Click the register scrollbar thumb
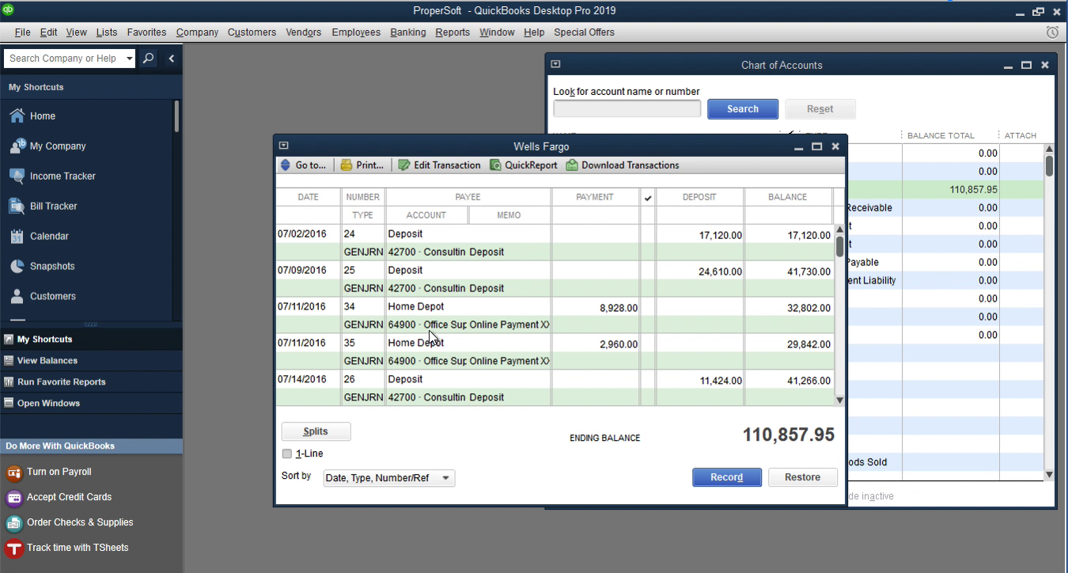The height and width of the screenshot is (573, 1068). (839, 246)
